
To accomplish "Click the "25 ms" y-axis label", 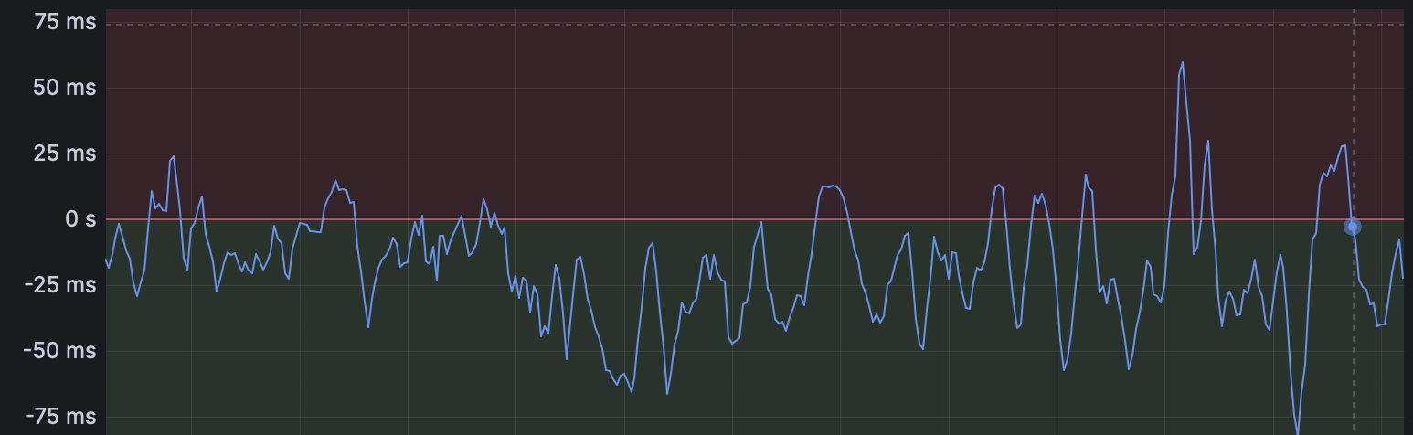I will [x=65, y=154].
